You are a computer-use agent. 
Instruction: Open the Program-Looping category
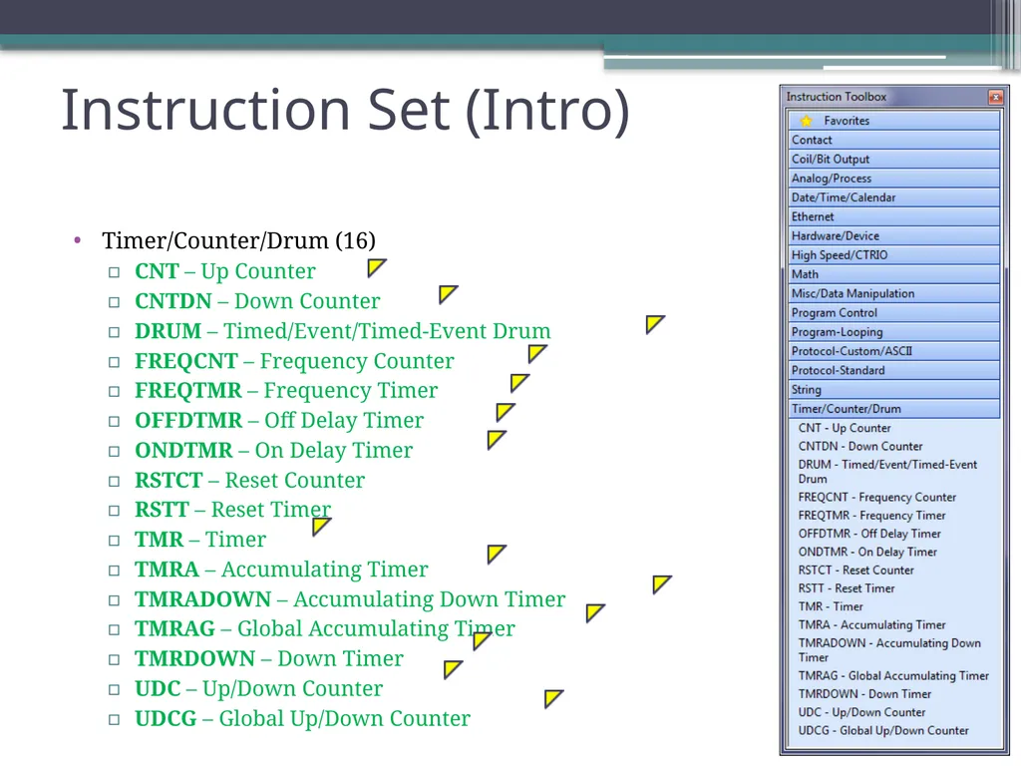[x=894, y=332]
